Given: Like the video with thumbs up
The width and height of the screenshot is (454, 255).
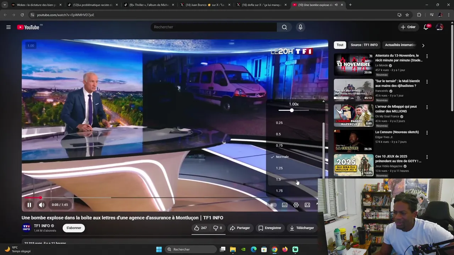Looking at the screenshot, I should pos(201,228).
